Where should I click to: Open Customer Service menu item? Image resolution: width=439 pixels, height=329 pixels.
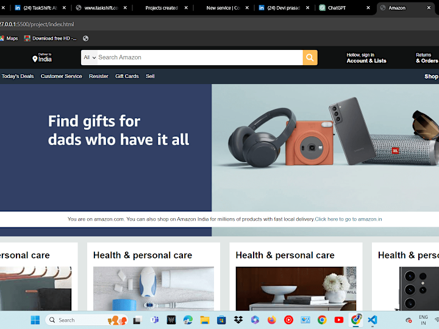(62, 76)
